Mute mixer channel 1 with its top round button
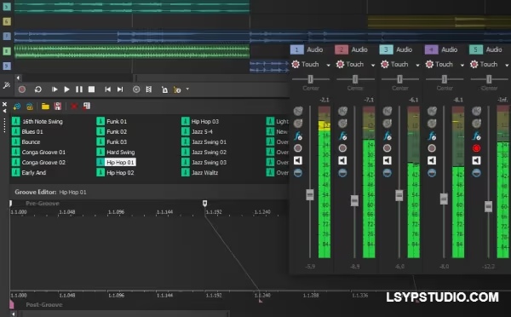Image resolution: width=511 pixels, height=317 pixels. click(298, 111)
